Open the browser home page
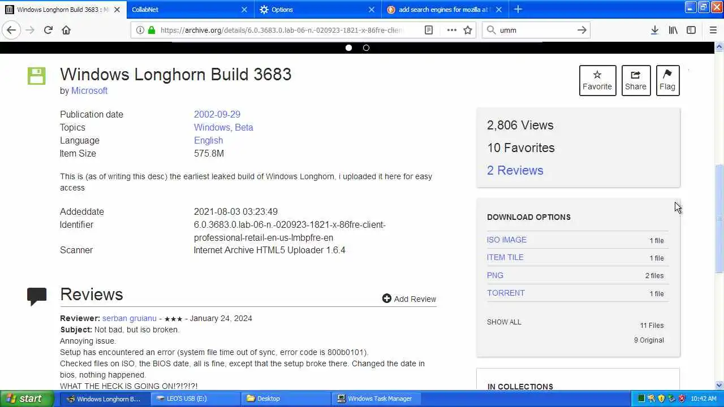 click(66, 30)
